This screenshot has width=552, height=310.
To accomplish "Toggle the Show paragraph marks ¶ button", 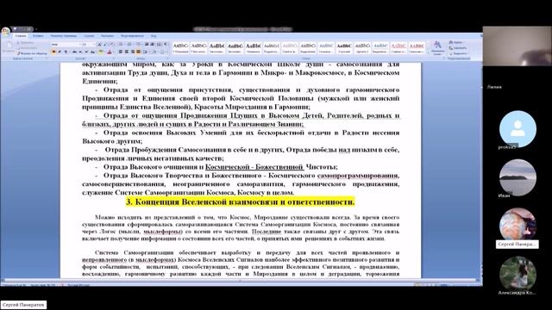I will (165, 45).
